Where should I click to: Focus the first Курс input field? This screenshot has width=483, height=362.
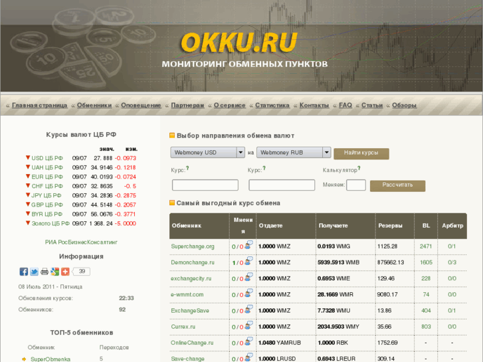coord(205,185)
